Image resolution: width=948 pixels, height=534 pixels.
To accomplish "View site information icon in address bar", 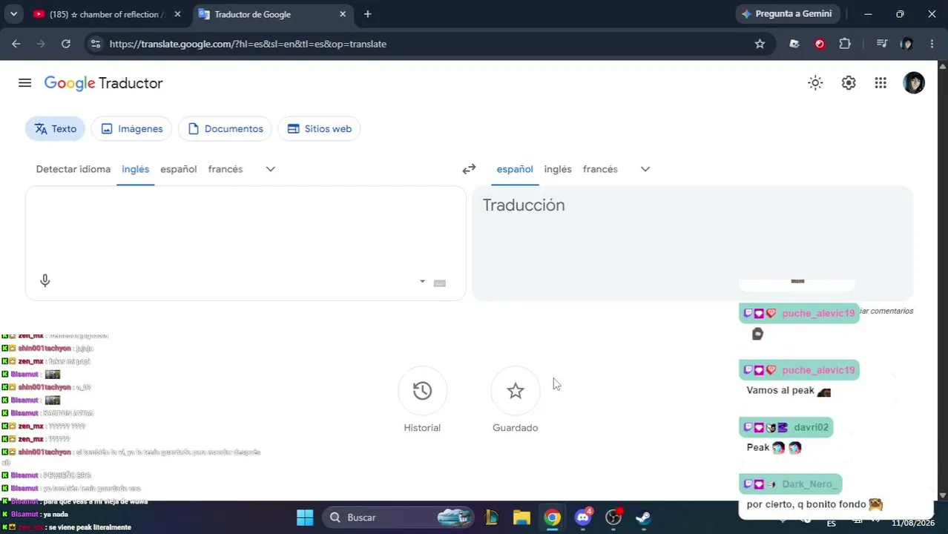I will (95, 44).
